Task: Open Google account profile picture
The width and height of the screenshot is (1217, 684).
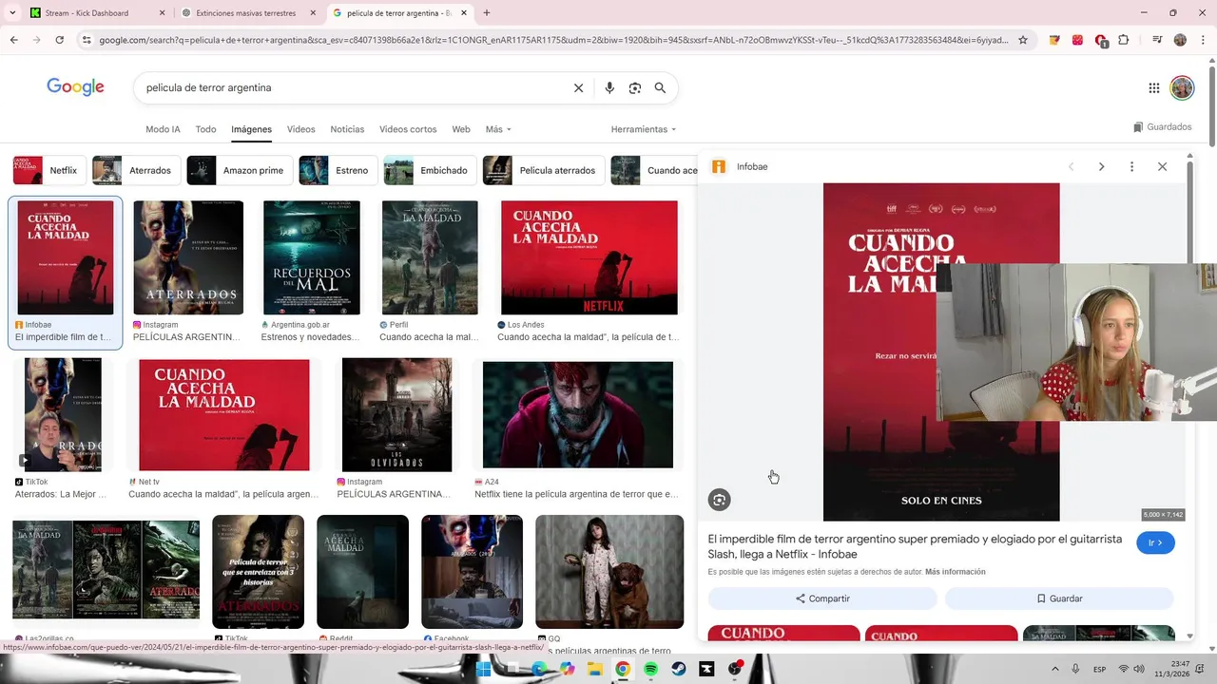Action: click(1182, 88)
